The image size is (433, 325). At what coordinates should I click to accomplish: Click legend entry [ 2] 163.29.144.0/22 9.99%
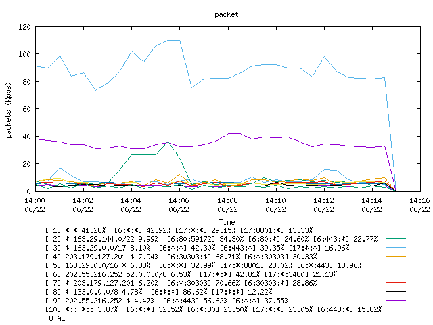click(x=212, y=239)
